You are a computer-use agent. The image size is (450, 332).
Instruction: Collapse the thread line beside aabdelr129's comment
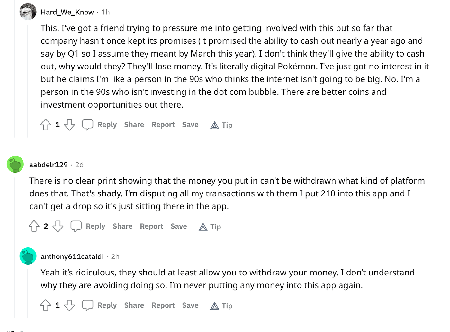coord(15,247)
